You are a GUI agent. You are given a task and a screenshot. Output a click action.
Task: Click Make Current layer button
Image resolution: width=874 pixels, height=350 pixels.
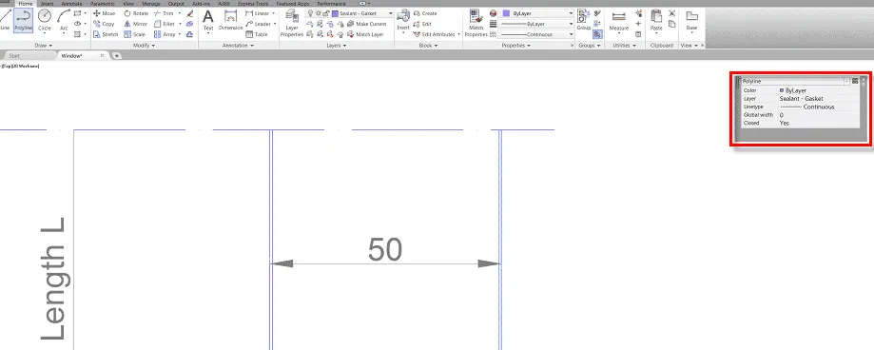(x=367, y=24)
